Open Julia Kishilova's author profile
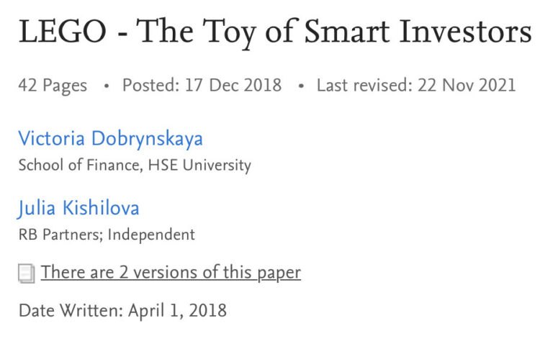This screenshot has width=553, height=344. [x=78, y=209]
